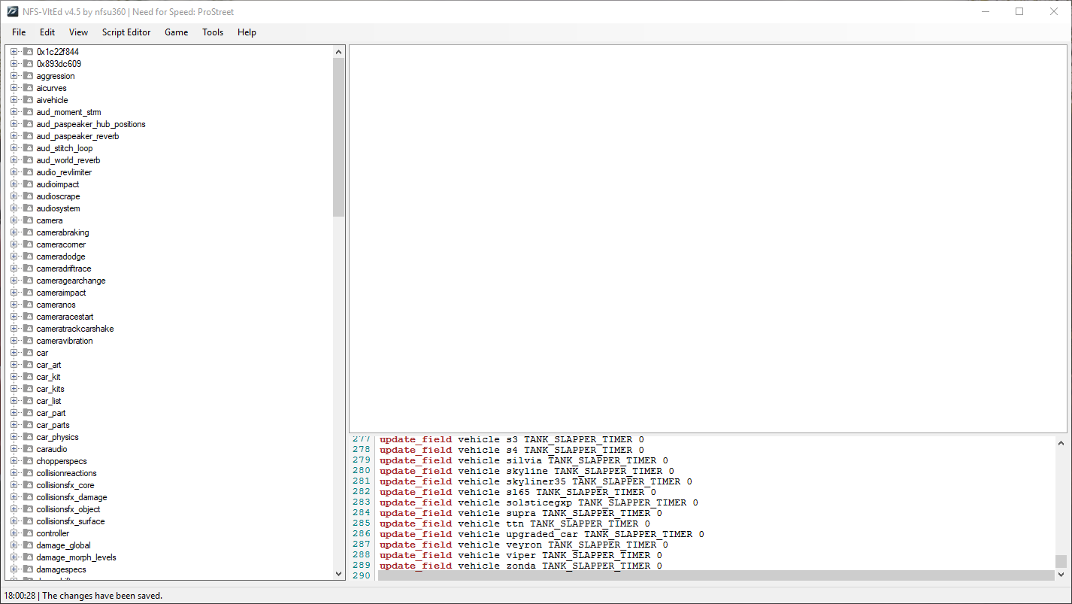Select car_part tree item
Screen dimensions: 1072x604
pyautogui.click(x=51, y=413)
